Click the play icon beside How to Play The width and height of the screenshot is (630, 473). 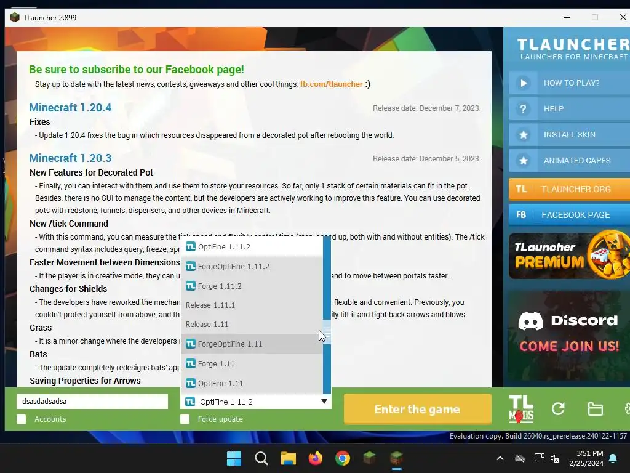(x=523, y=83)
